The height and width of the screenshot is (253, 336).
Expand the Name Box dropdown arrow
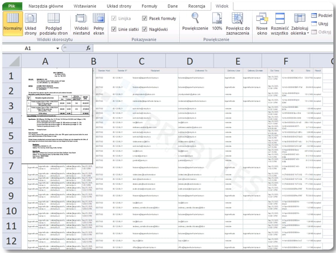coord(58,48)
